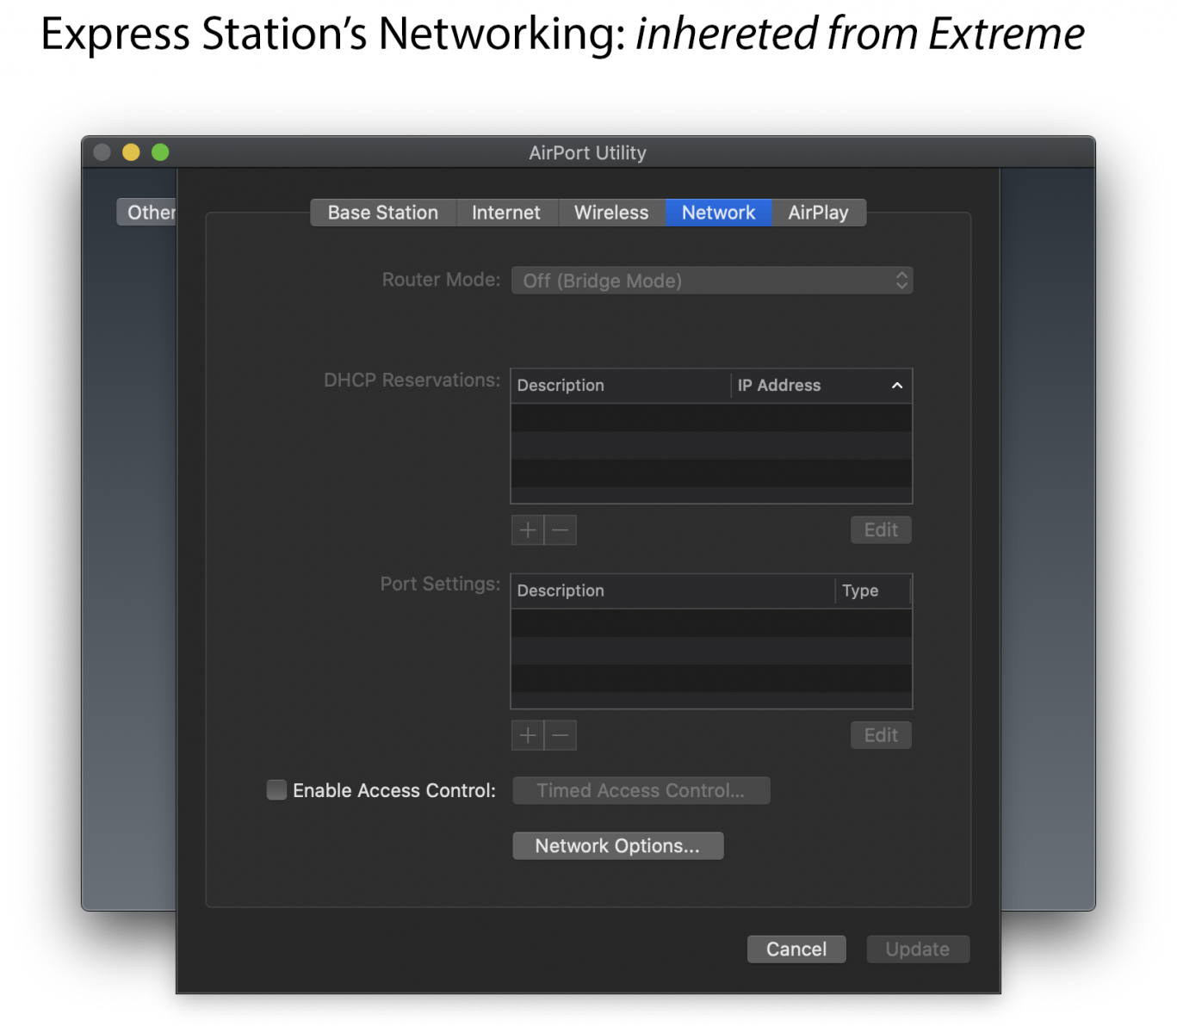Open the Router Mode dropdown
1177x1033 pixels.
tap(712, 281)
